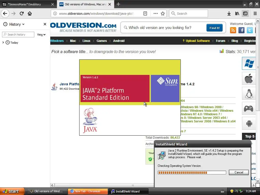
Task: Reload the current page
Action: [22, 13]
